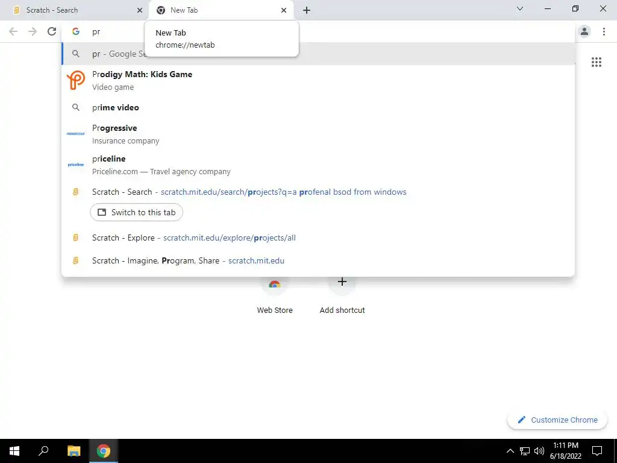Click the magnifier icon beside 'prime video'
617x463 pixels.
(76, 107)
